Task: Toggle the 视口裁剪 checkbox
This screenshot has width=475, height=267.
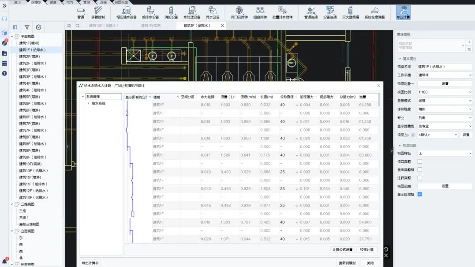Action: coord(420,162)
